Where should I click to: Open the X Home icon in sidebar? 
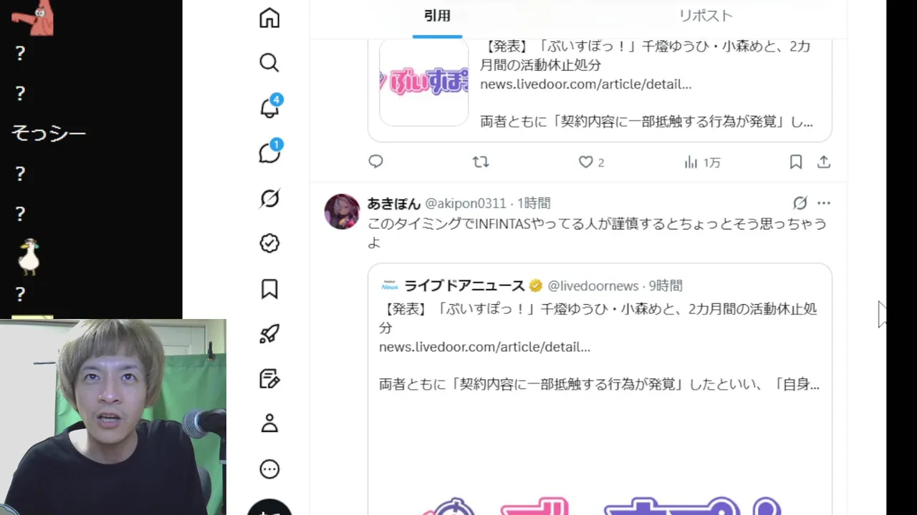(x=269, y=18)
